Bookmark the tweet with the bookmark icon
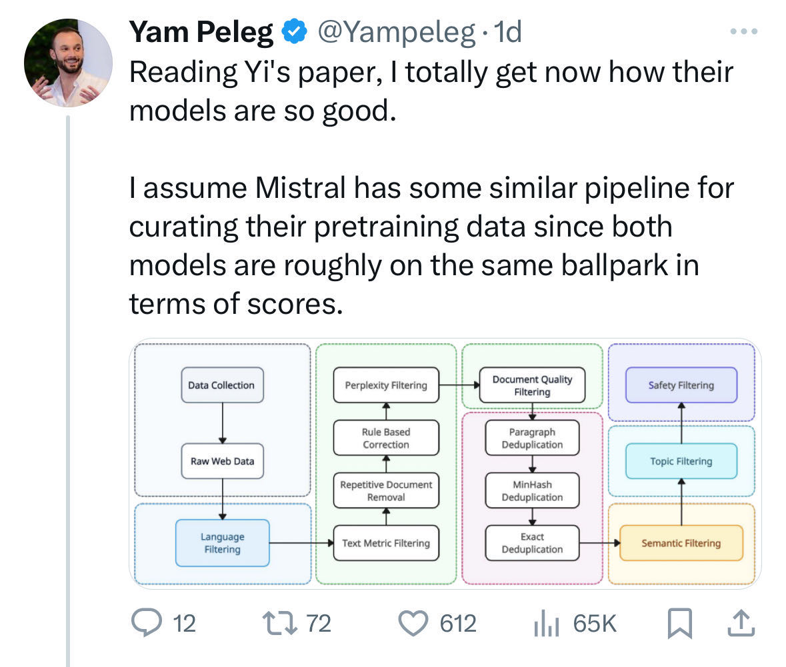 680,624
